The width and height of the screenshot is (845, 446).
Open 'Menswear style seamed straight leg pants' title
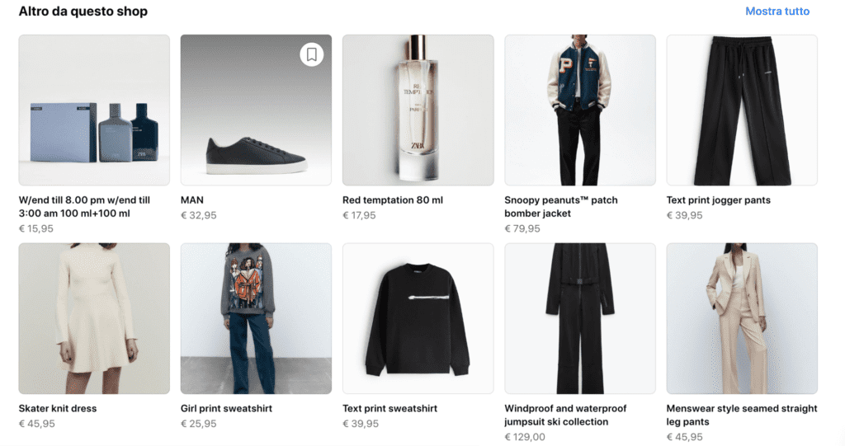pos(742,415)
